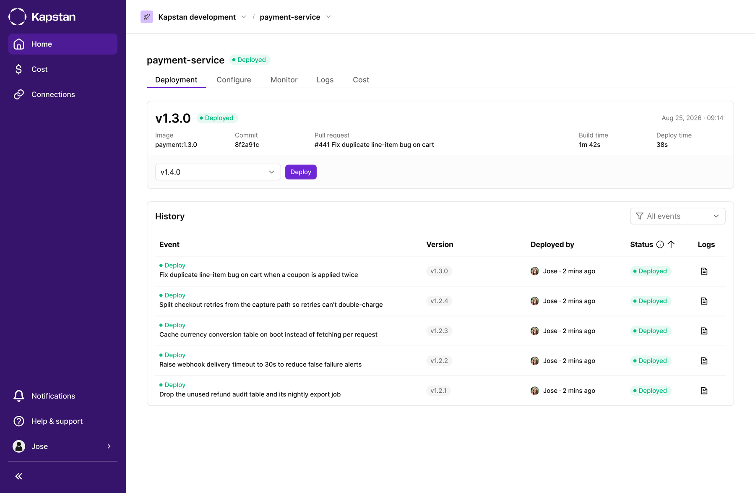Click Jose's sidebar profile avatar

pos(19,446)
